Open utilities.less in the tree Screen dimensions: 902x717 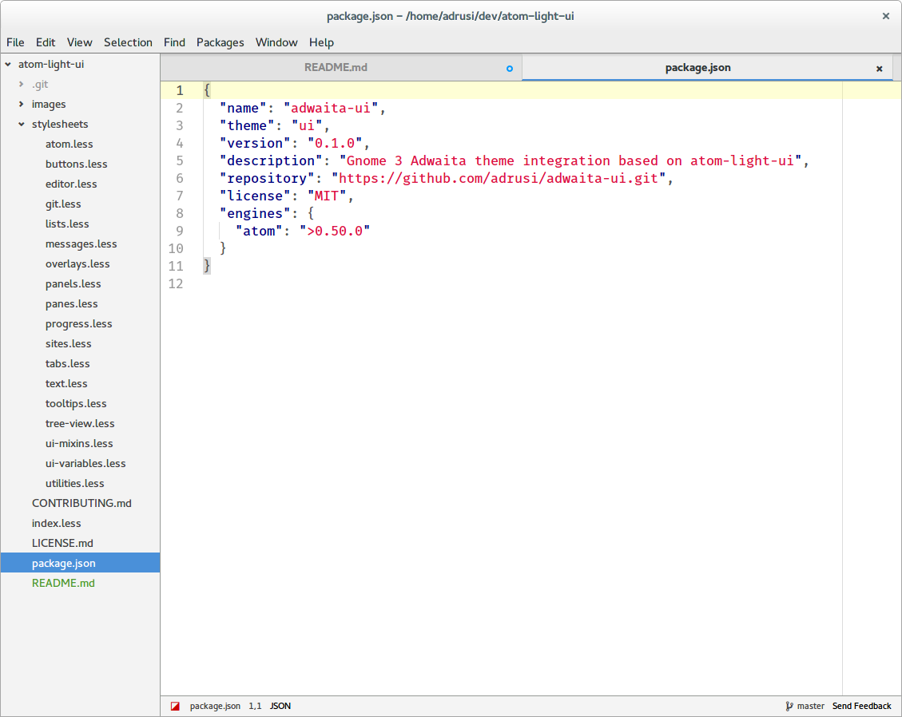click(75, 484)
